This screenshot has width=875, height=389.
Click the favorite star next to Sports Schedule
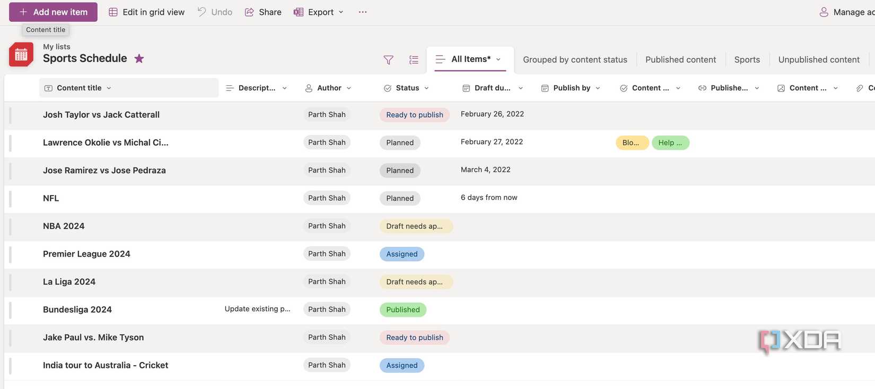(139, 58)
